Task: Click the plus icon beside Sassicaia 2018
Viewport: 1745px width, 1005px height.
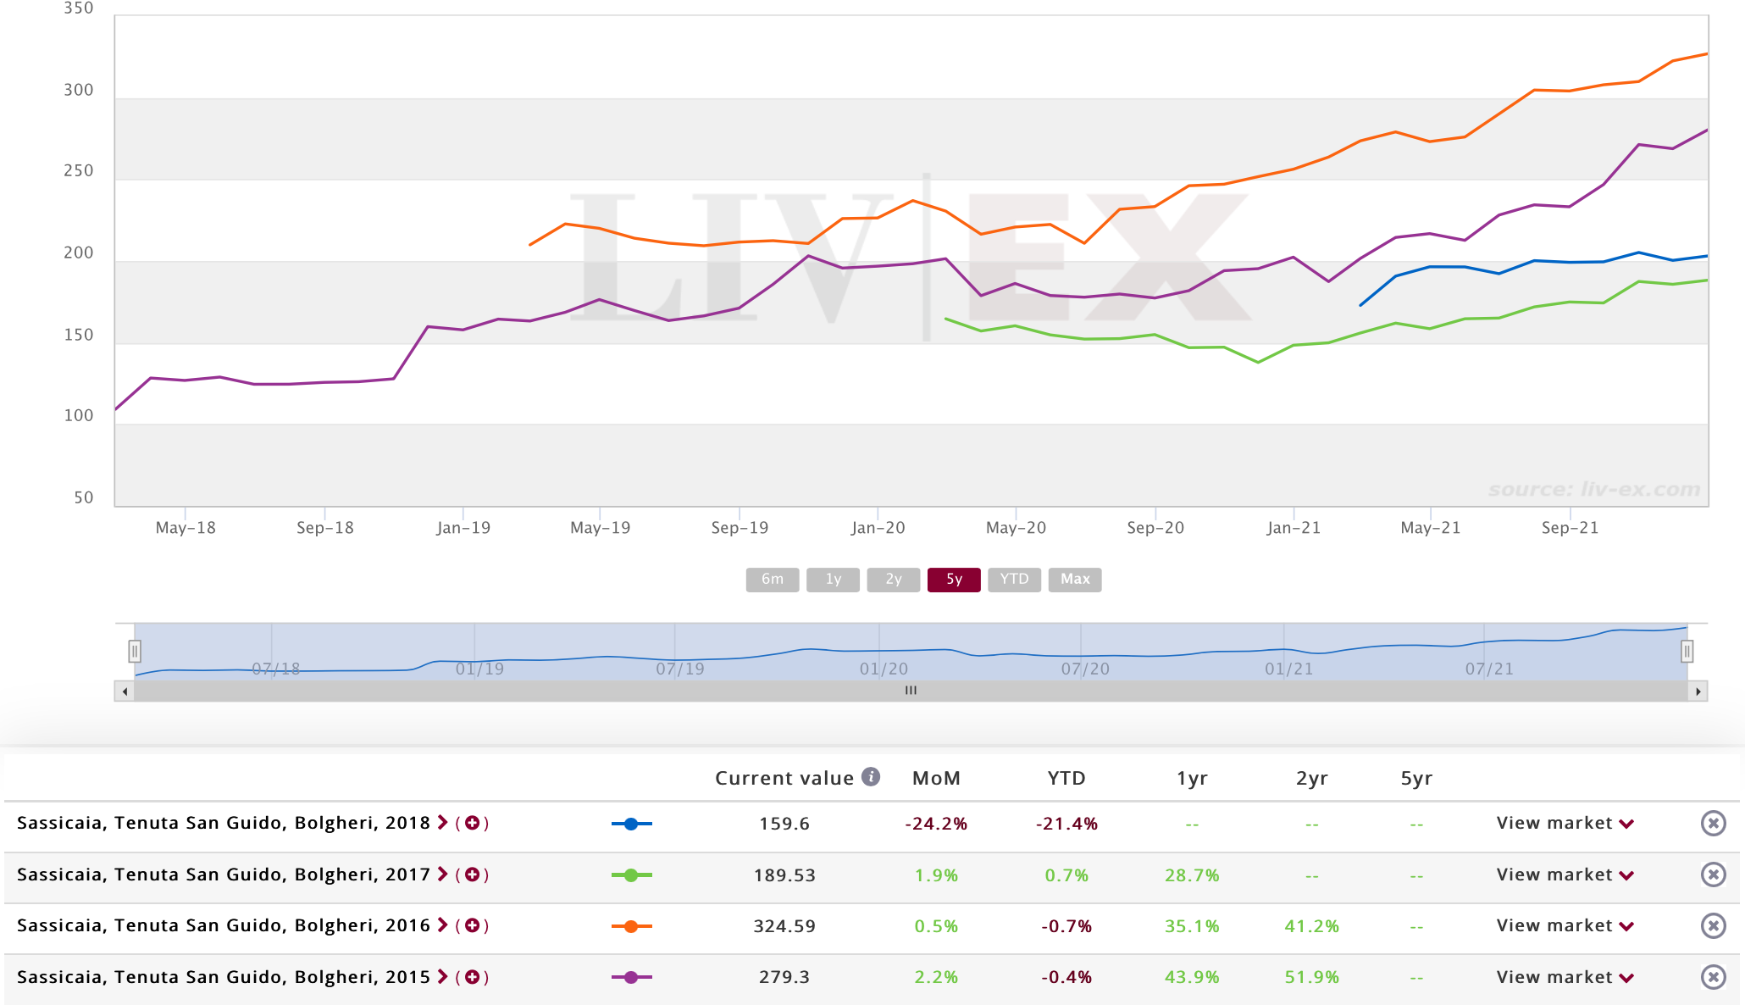Action: (473, 823)
